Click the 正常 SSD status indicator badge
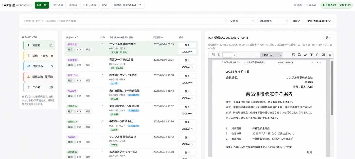The width and height of the screenshot is (355, 159). 336,5
